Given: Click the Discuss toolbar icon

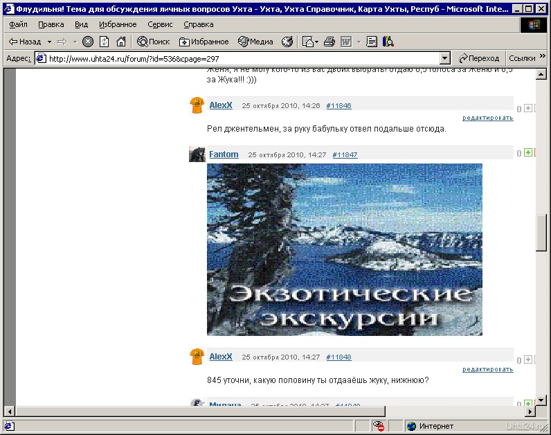Looking at the screenshot, I should point(372,42).
